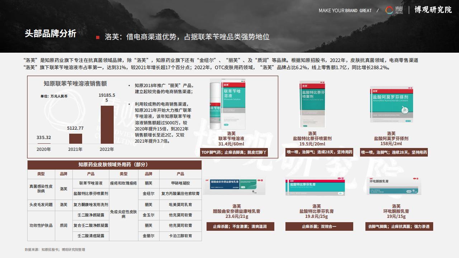Click the 金纽尔 brand cell

tap(148, 193)
